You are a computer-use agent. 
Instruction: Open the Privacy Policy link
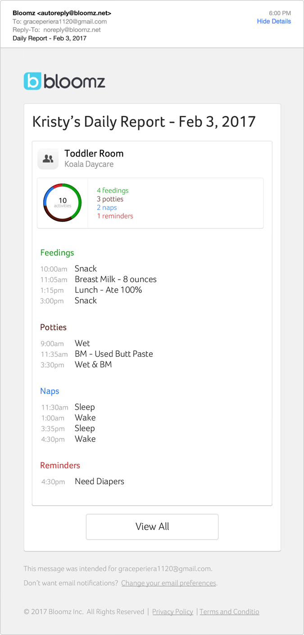pos(172,612)
